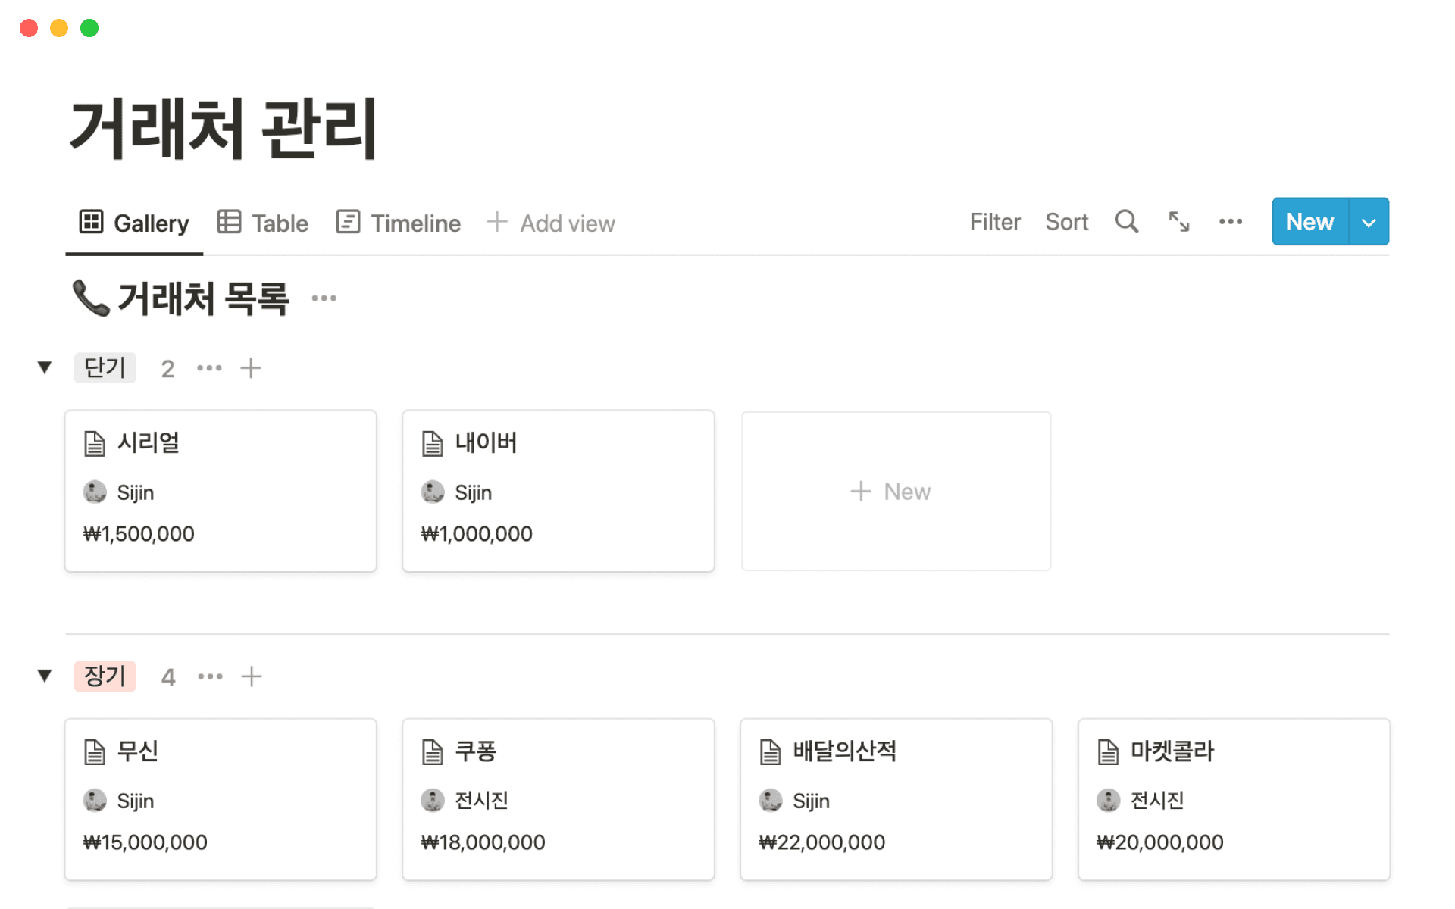Open the 배달의산적 card page icon
1455x909 pixels.
pos(771,751)
